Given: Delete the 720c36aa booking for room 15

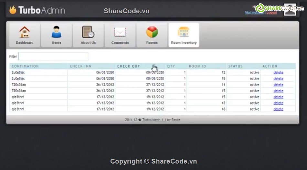Looking at the screenshot, I should (279, 91).
